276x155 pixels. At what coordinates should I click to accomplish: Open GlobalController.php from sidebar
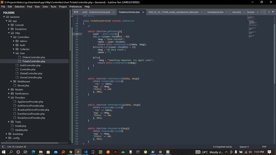tap(31, 74)
